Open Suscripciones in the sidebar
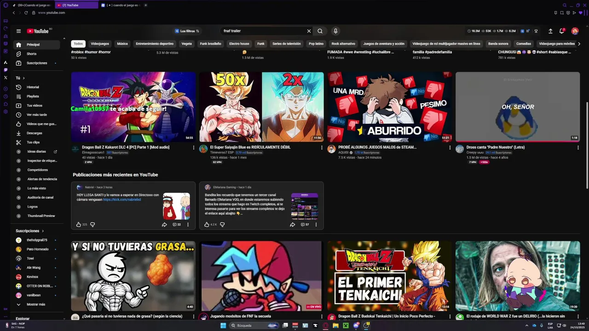Screen dimensions: 589x331 (37, 63)
